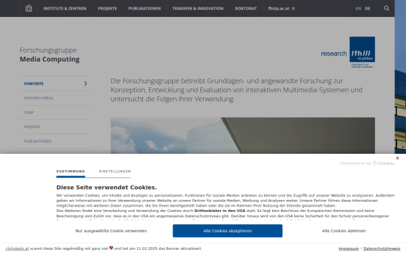Click the Media Computing heading
The height and width of the screenshot is (254, 406).
(x=49, y=59)
